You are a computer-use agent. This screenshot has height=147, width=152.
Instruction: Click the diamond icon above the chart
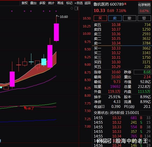point(72,8)
